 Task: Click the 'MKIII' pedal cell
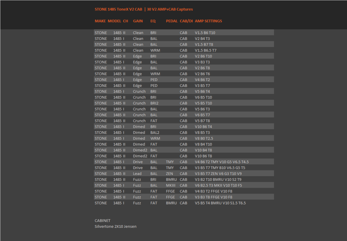tap(171, 185)
